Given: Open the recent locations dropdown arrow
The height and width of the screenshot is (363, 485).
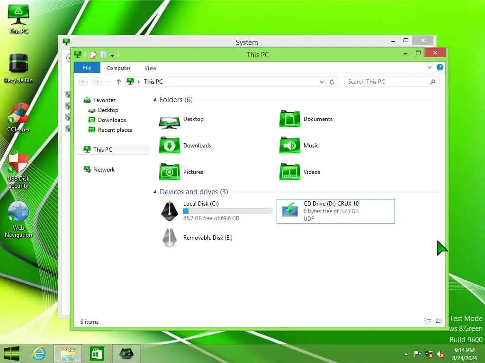Looking at the screenshot, I should click(108, 82).
